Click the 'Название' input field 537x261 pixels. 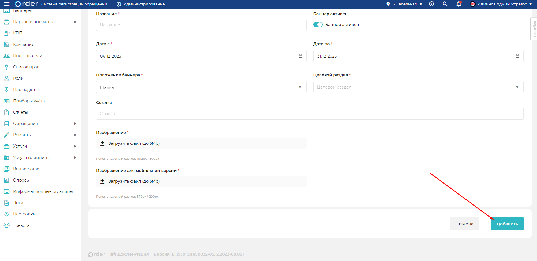pyautogui.click(x=201, y=25)
